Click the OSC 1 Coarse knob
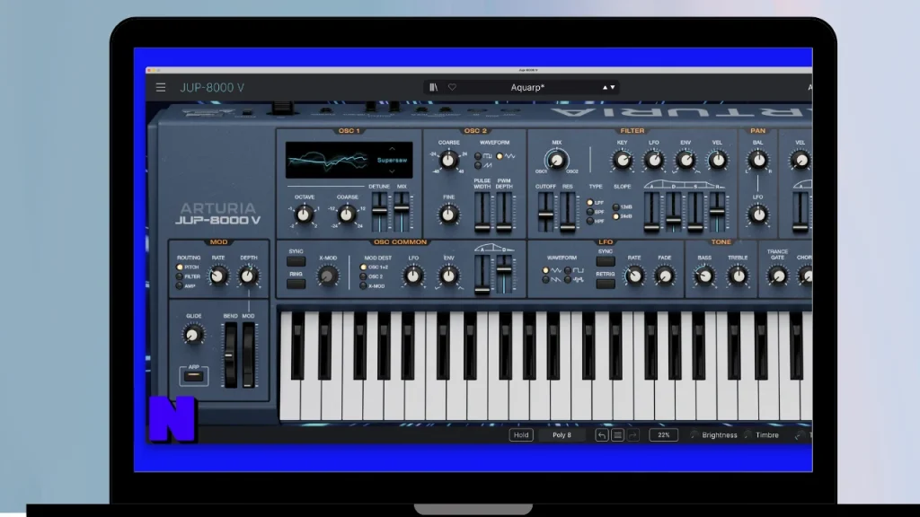Screen dimensions: 920x517 [x=347, y=215]
